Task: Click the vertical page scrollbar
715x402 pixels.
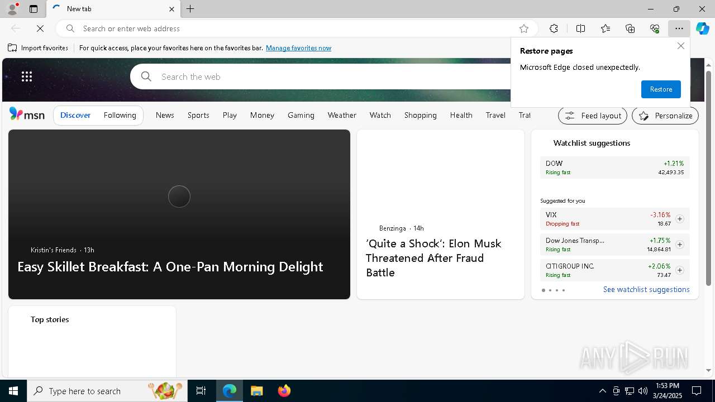Action: (708, 179)
